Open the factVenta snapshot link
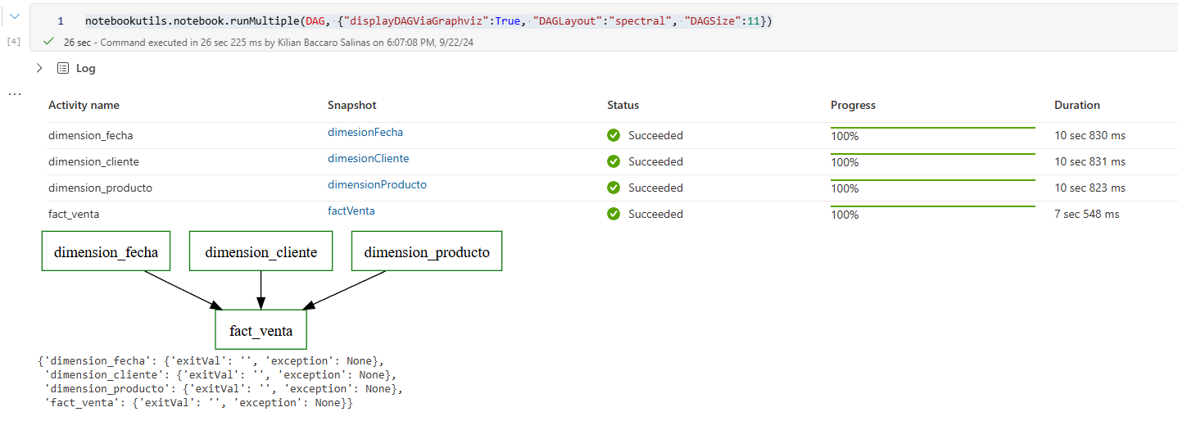 coord(351,210)
